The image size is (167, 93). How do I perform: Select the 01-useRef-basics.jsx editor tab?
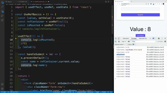(40, 2)
